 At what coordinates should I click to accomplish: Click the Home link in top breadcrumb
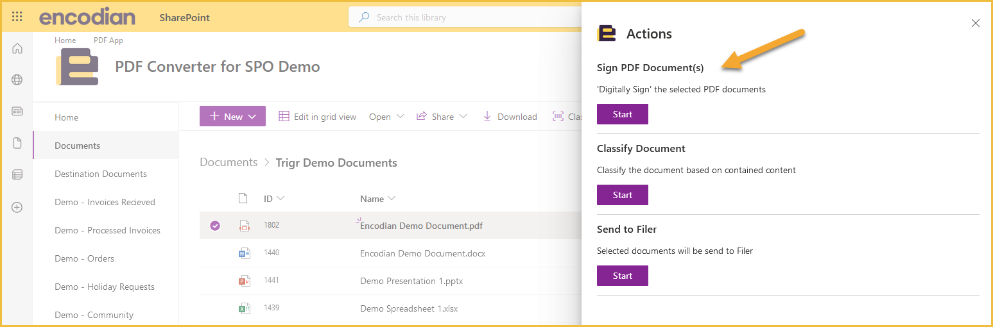[x=65, y=40]
